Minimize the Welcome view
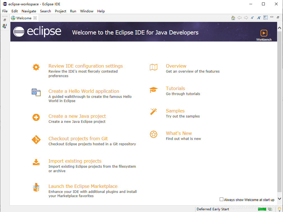The width and height of the screenshot is (283, 212). pyautogui.click(x=272, y=17)
